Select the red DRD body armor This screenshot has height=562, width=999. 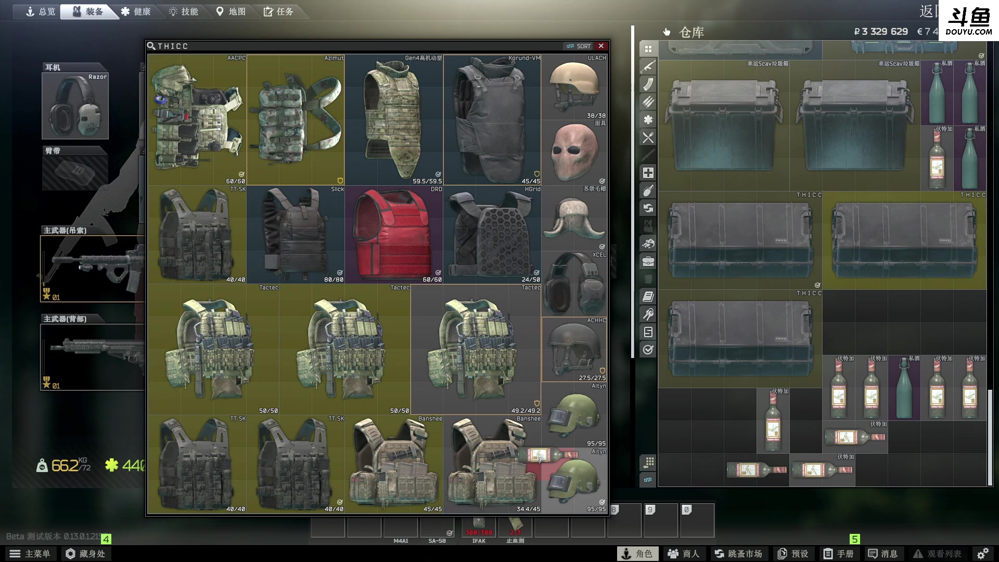coord(394,235)
